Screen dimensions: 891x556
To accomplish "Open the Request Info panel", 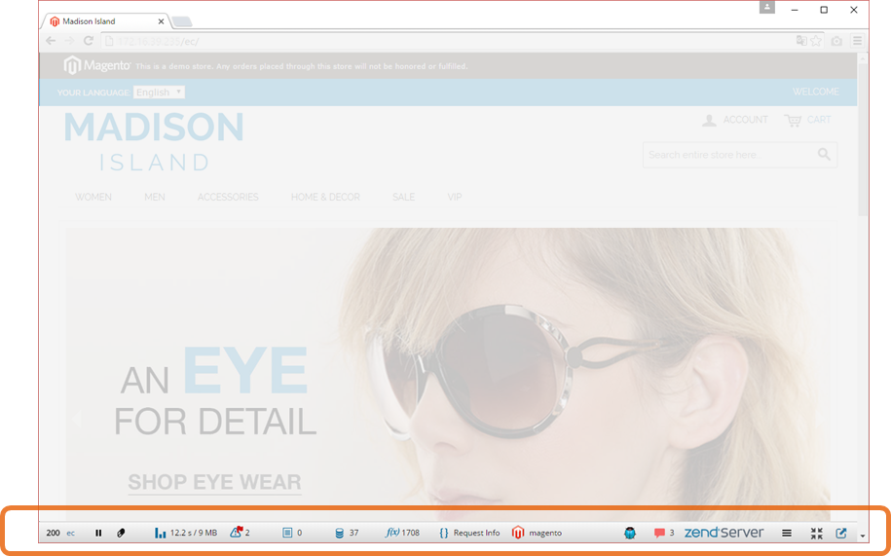I will (468, 533).
